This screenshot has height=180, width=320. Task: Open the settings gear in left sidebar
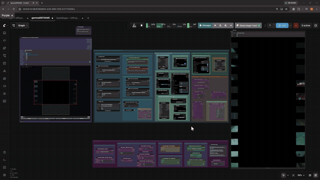tap(4, 175)
